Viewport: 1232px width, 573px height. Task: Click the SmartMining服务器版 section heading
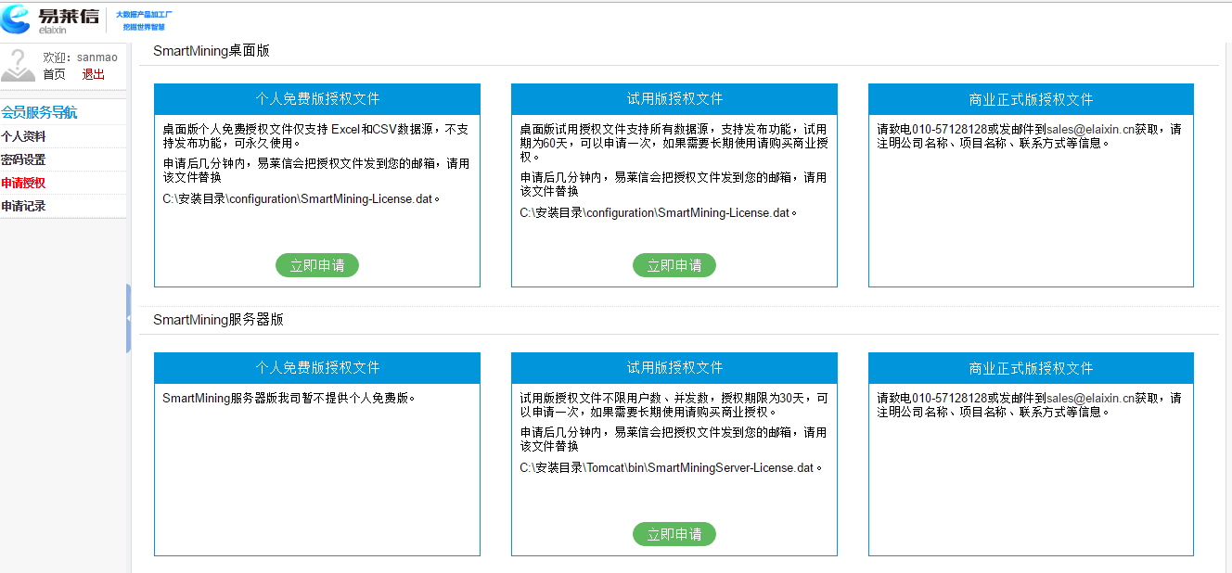[x=218, y=320]
